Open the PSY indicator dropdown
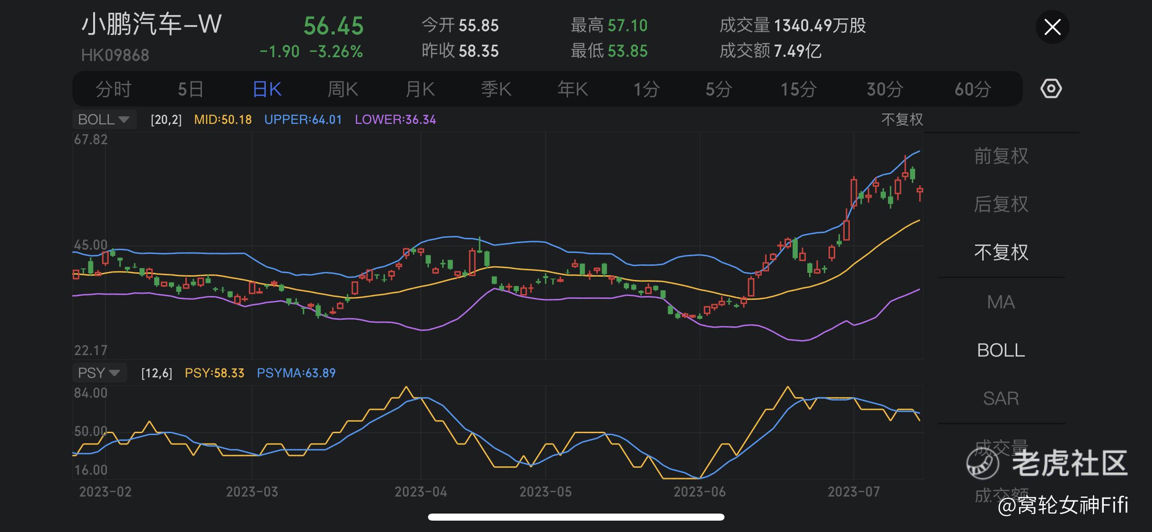 [x=99, y=373]
